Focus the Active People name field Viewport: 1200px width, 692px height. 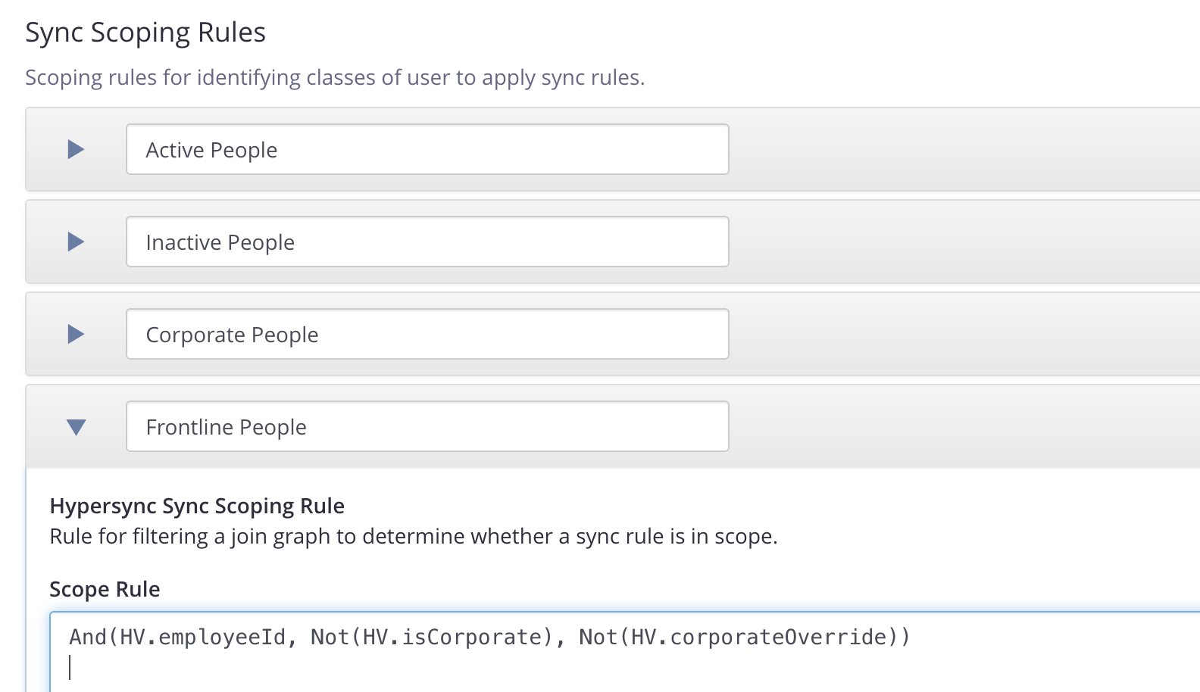[x=427, y=149]
